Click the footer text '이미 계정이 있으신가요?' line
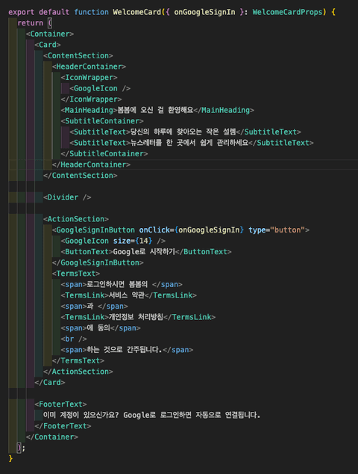358x474 pixels. pyautogui.click(x=151, y=415)
